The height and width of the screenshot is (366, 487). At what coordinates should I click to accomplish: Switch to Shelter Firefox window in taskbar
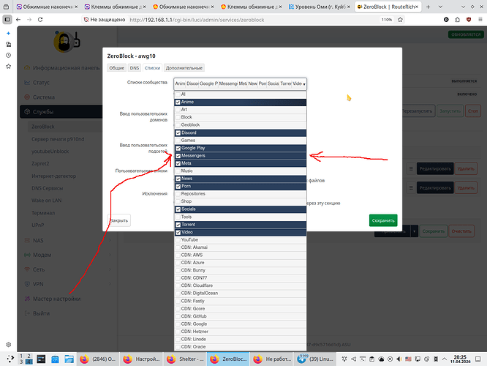point(185,359)
